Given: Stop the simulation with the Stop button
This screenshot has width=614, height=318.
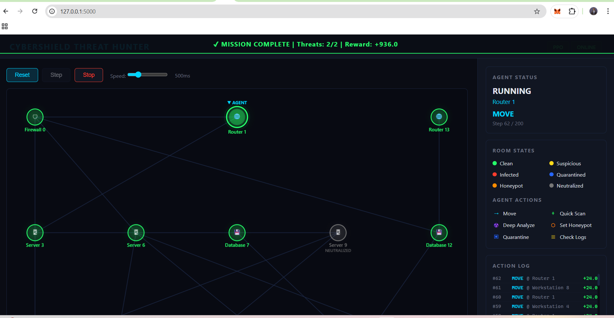Looking at the screenshot, I should pyautogui.click(x=89, y=75).
